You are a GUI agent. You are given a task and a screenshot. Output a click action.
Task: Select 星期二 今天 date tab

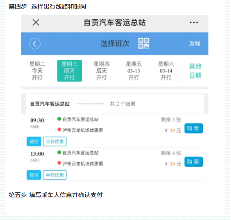coord(37,71)
